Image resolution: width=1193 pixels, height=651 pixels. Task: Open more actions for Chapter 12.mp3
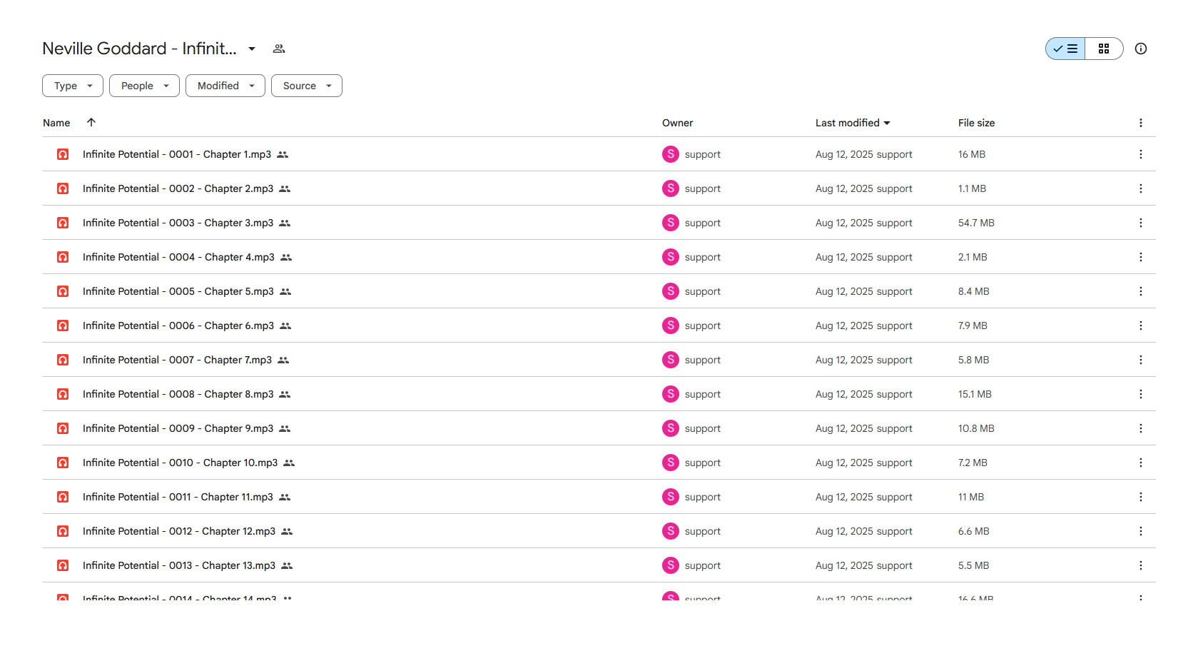click(x=1141, y=531)
